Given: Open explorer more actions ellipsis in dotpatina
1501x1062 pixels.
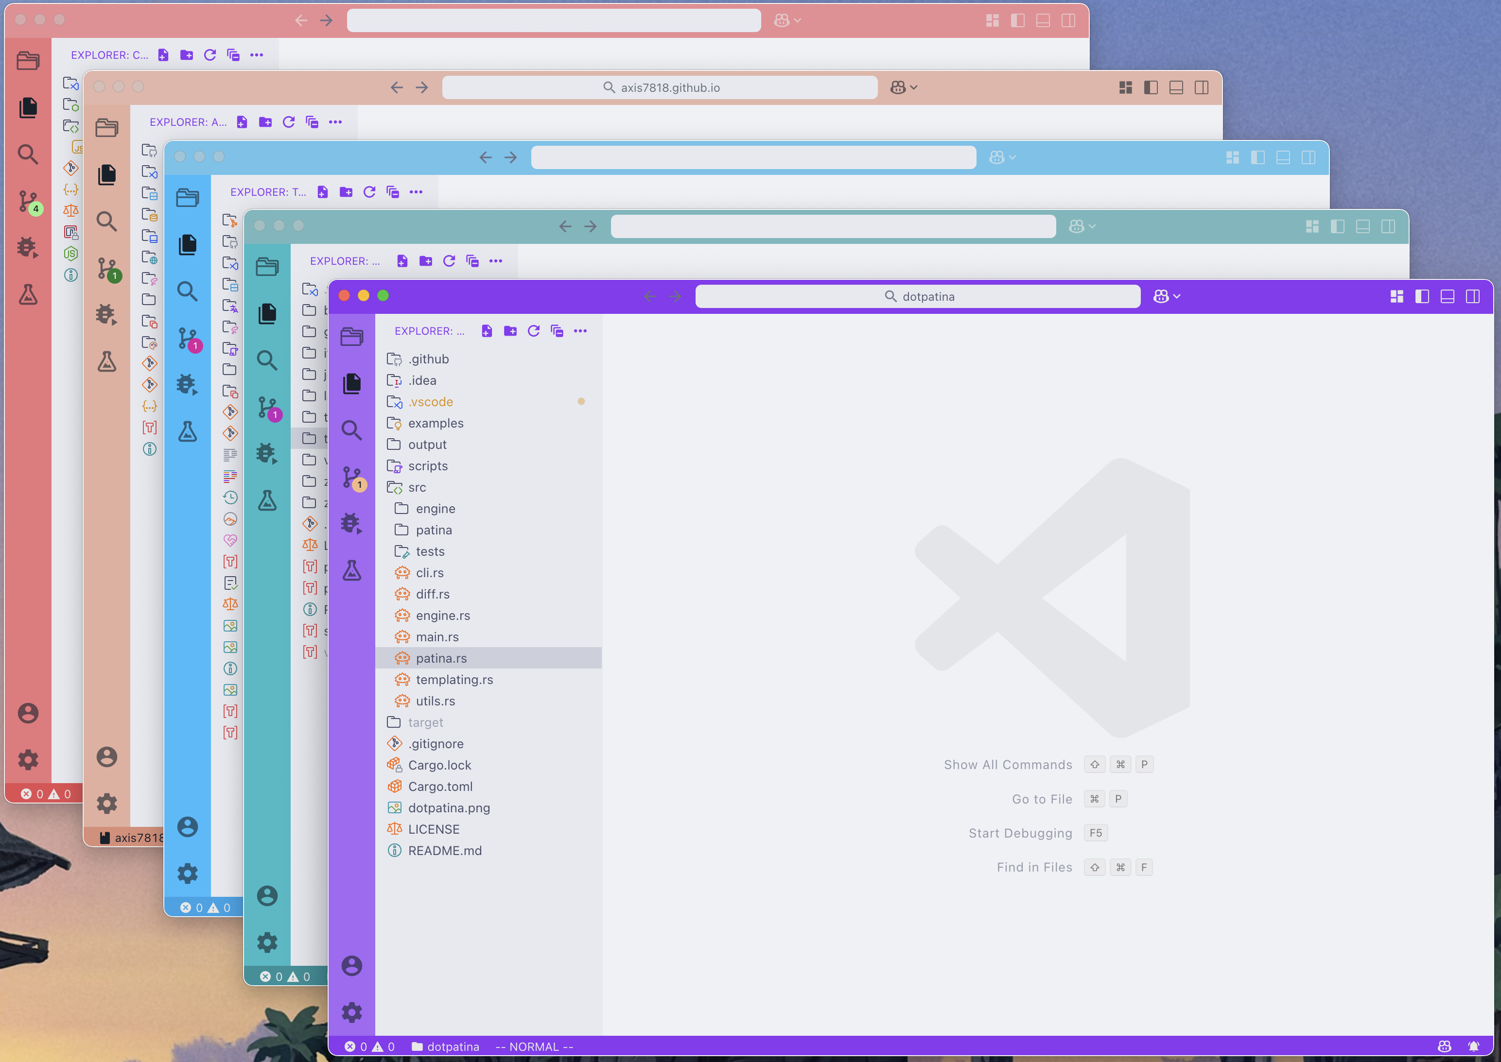Looking at the screenshot, I should 580,331.
